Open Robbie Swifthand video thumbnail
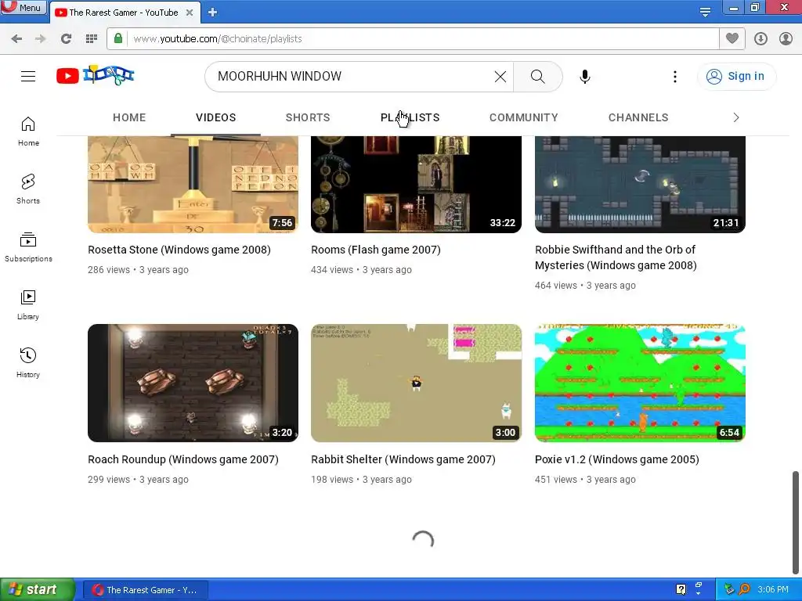 640,185
